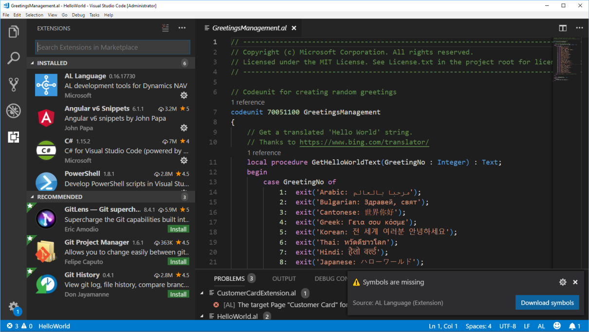The image size is (589, 332).
Task: Select the Extensions view icon
Action: coord(14,137)
